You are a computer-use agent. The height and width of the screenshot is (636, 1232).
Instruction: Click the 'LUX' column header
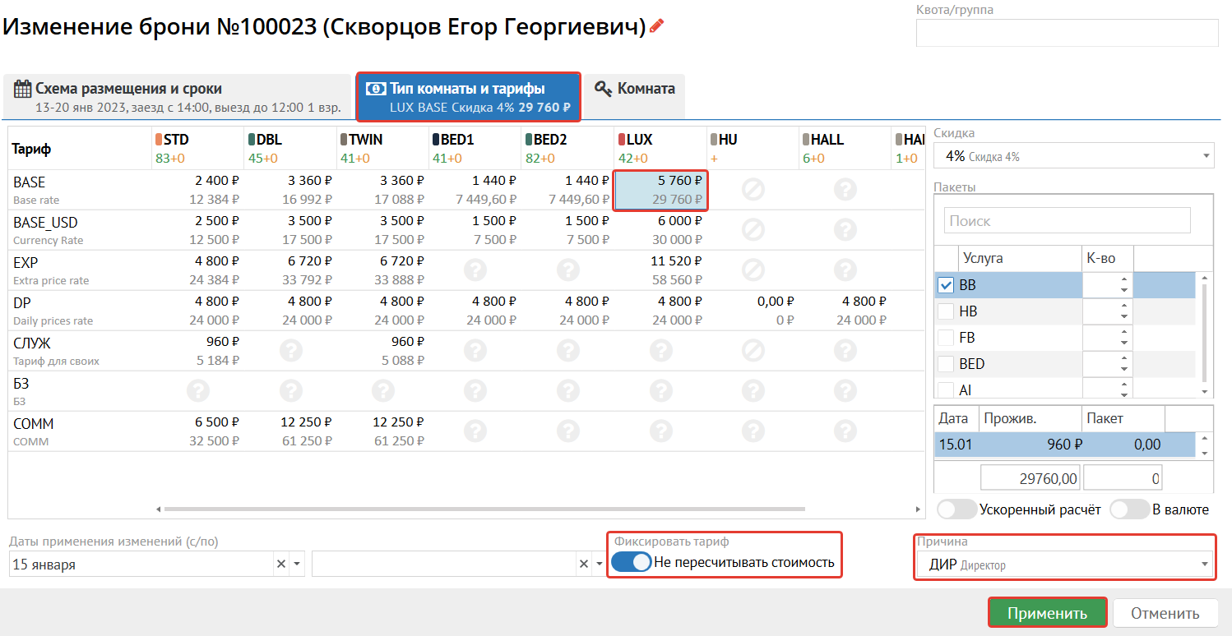(x=661, y=148)
